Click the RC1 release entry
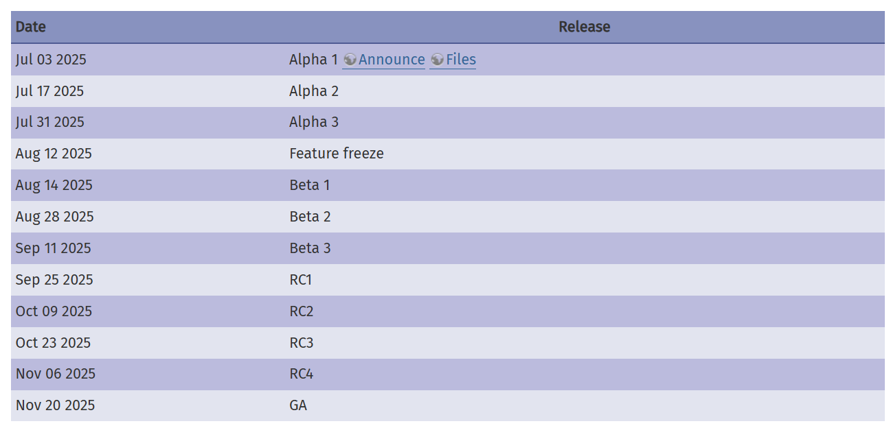Screen dimensions: 891x428 301,280
